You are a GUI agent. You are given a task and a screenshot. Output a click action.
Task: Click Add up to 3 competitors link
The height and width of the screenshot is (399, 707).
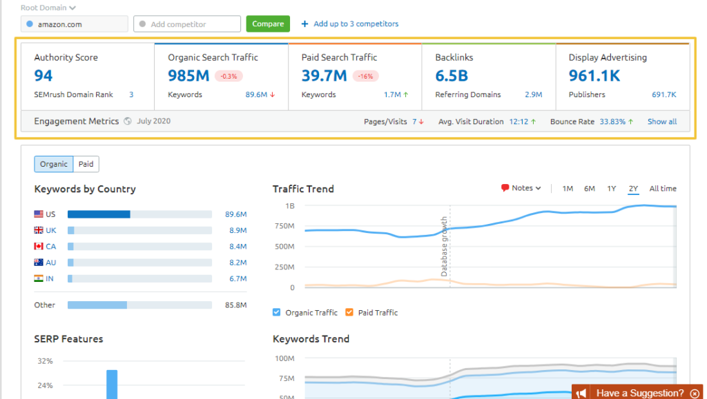356,24
